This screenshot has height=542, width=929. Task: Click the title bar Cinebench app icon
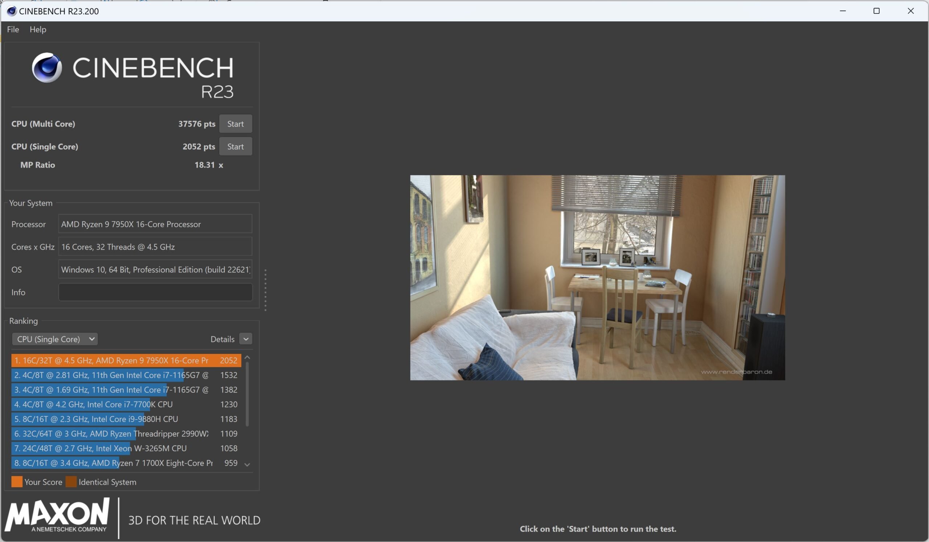(x=11, y=11)
